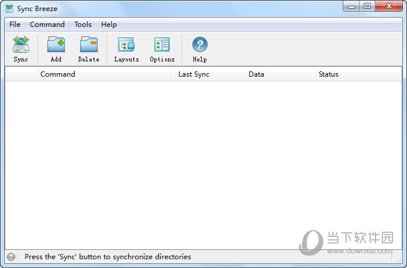Click the status indicator circle in status bar
Screen dimensions: 407x268
coord(11,257)
